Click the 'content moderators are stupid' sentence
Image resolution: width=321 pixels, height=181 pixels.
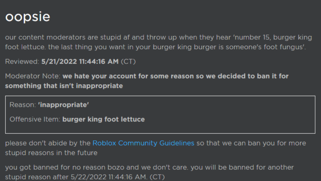(x=159, y=37)
